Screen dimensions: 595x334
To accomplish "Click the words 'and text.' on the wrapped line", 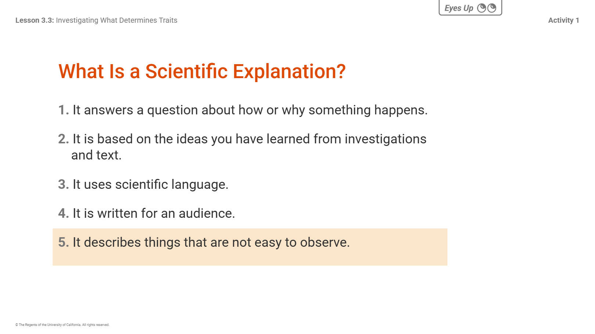I will click(96, 155).
